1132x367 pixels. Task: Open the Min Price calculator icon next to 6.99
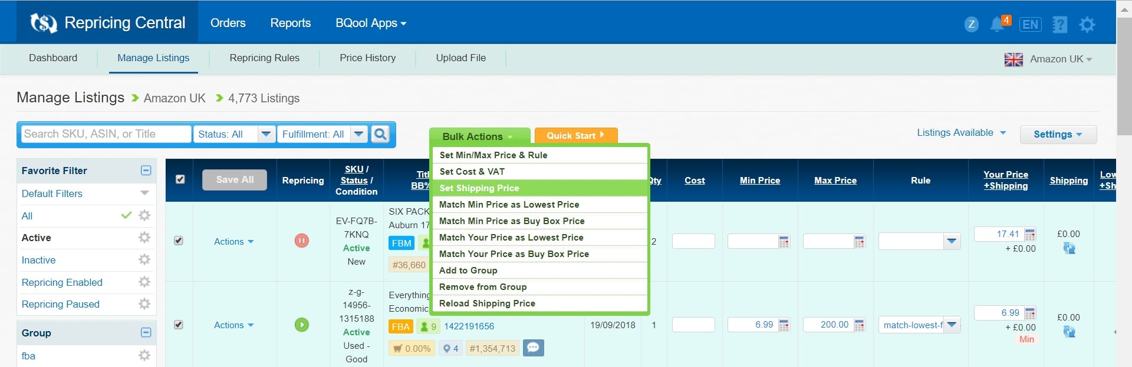[784, 325]
